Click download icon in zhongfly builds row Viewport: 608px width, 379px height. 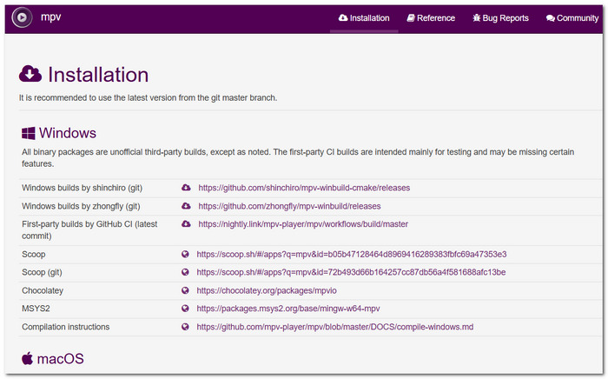click(186, 206)
